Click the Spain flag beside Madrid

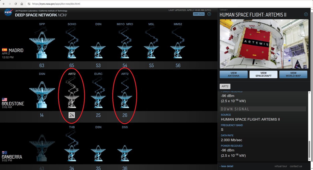tap(4, 50)
